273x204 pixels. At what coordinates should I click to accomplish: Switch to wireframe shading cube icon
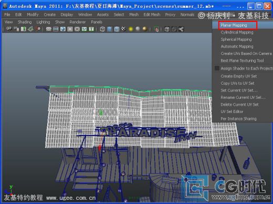(102, 29)
